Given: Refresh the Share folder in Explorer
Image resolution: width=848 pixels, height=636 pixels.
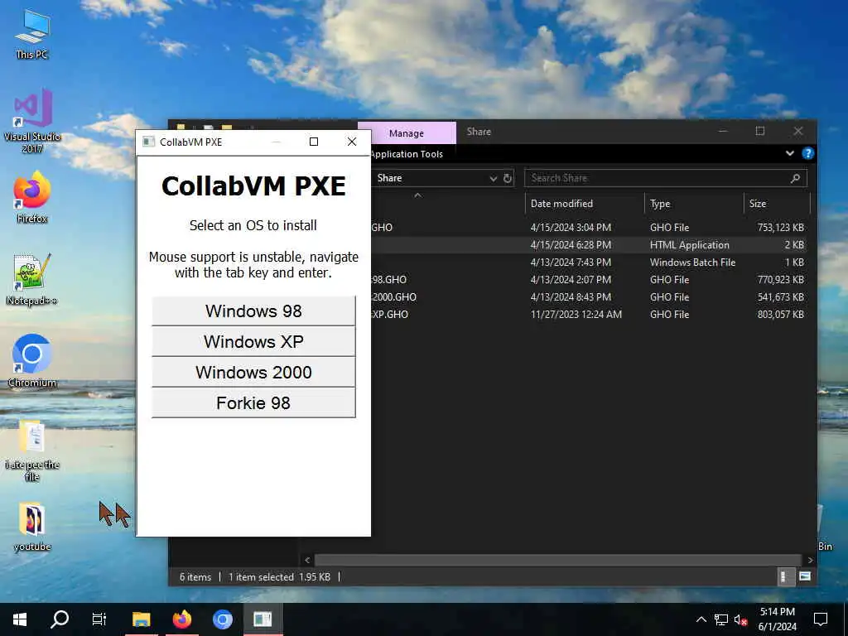Looking at the screenshot, I should click(x=508, y=179).
